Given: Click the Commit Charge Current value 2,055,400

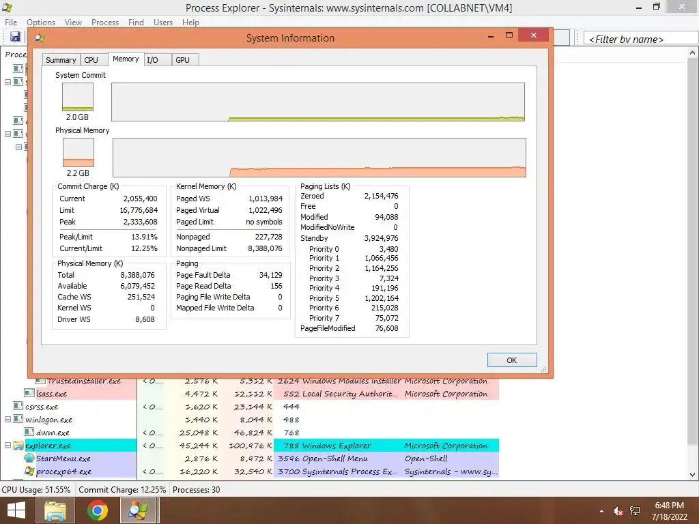Looking at the screenshot, I should (x=140, y=199).
